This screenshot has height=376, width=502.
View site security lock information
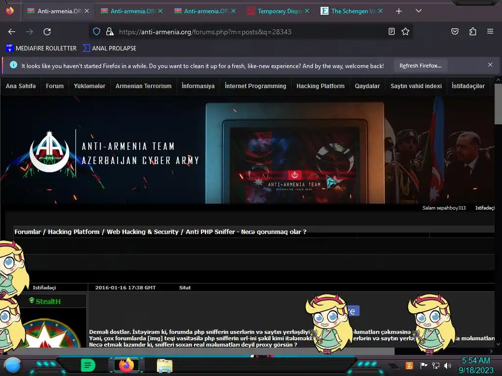coord(110,31)
